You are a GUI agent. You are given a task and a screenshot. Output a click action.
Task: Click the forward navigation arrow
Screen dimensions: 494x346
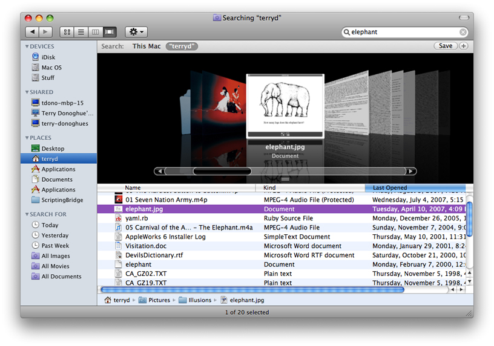click(x=46, y=31)
